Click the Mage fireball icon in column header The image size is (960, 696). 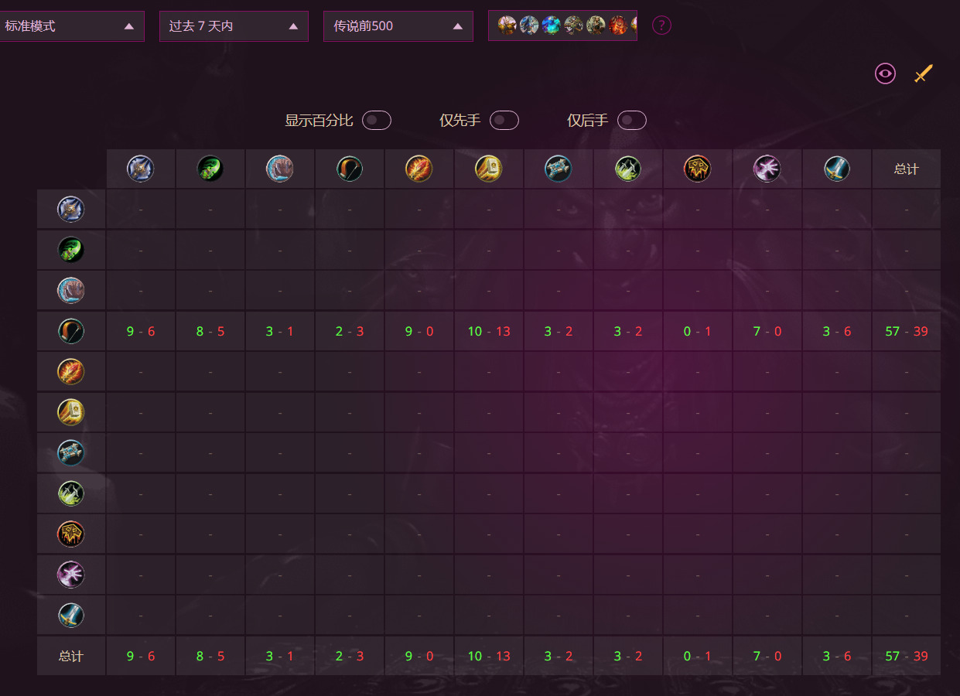click(x=419, y=169)
